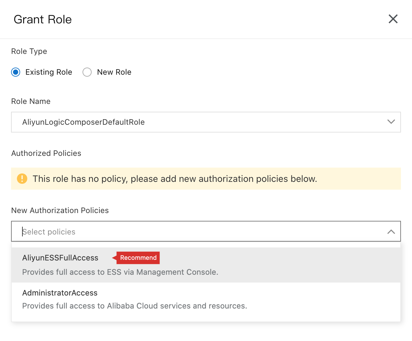The image size is (412, 341).
Task: Click the no-policy warning message text
Action: pos(175,179)
